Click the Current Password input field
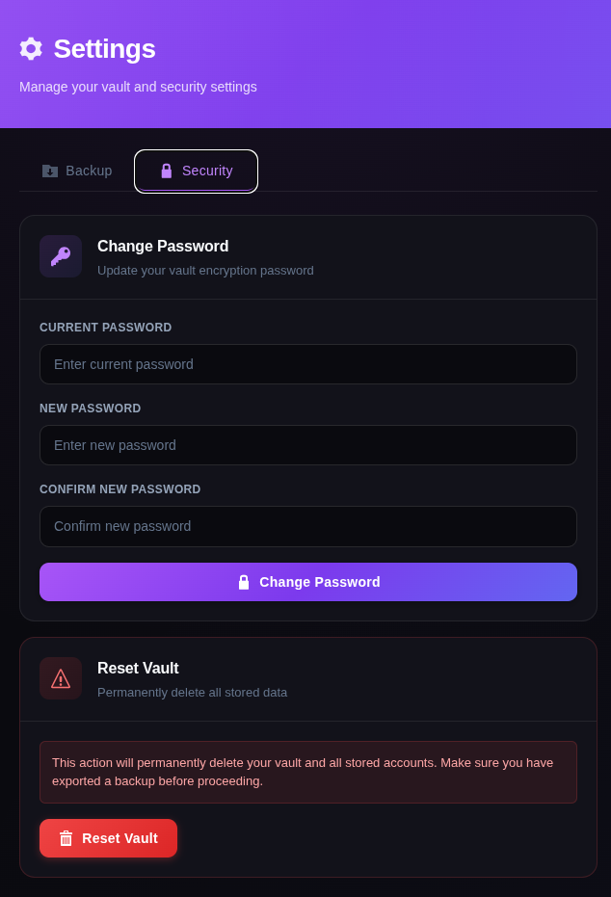Screen dimensions: 611x897 [307, 364]
